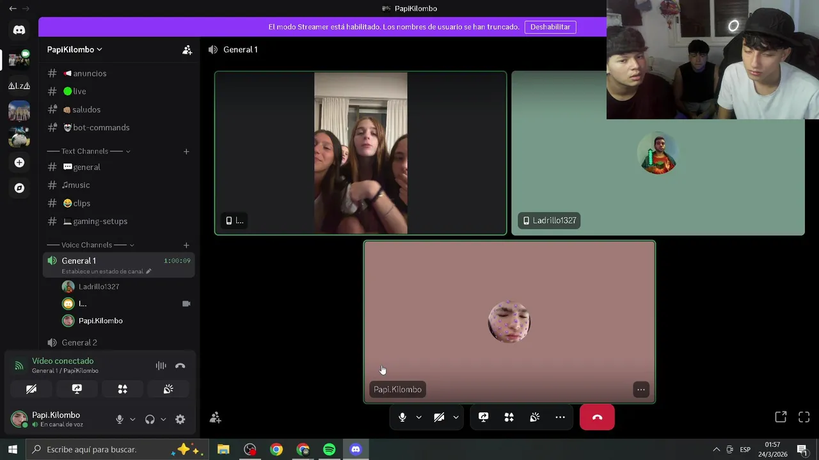Open the notification center in the taskbar

click(802, 450)
